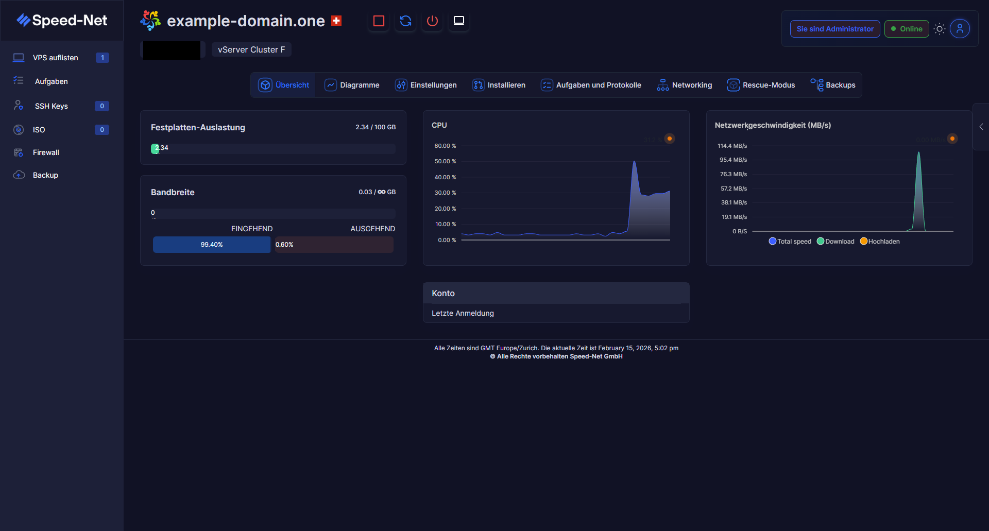The height and width of the screenshot is (531, 989).
Task: Click the Festplatten-Auslastung progress bar
Action: [x=273, y=149]
